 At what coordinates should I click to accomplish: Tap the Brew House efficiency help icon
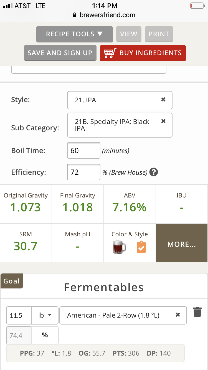coord(154,172)
